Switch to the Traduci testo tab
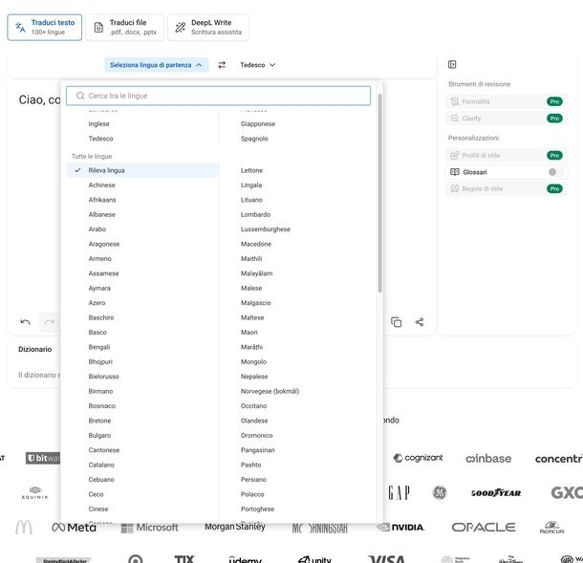The image size is (583, 563). click(x=44, y=27)
